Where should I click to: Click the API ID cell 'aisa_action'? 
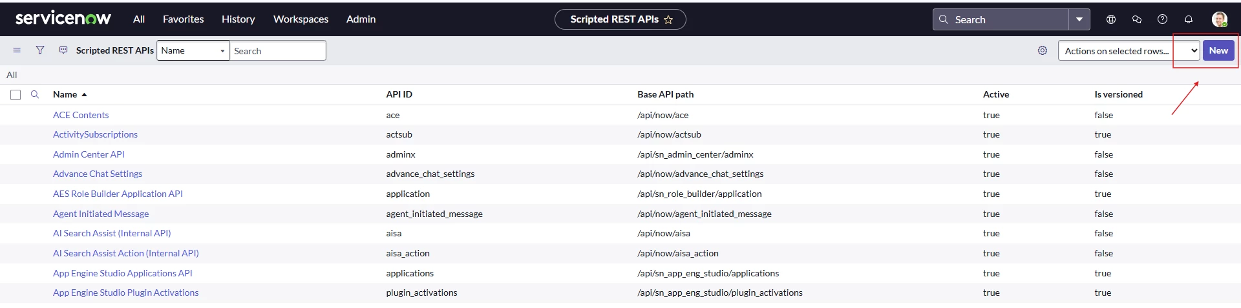pos(407,253)
